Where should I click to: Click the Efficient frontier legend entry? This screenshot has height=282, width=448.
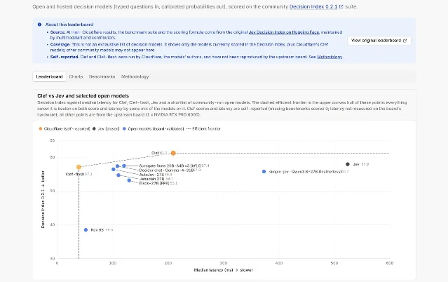pos(203,128)
